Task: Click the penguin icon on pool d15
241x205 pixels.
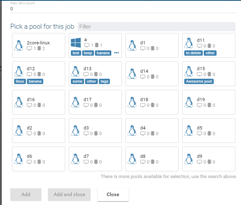Action: [x=189, y=71]
